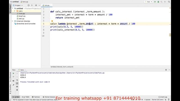Click the inspection indicator at top of editor scrollbar
180x101 pixels.
tap(170, 8)
